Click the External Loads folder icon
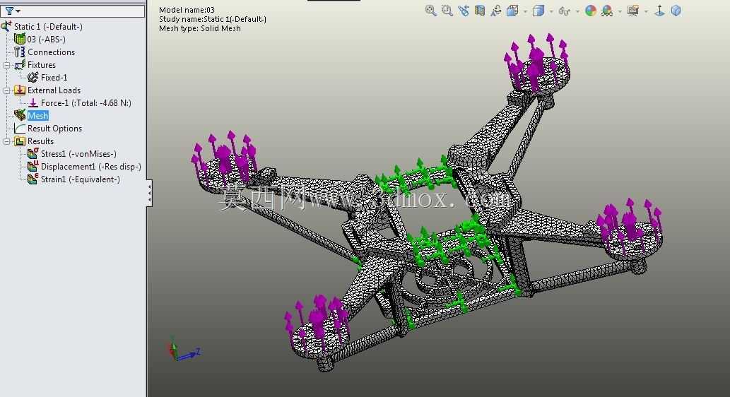 (20, 90)
